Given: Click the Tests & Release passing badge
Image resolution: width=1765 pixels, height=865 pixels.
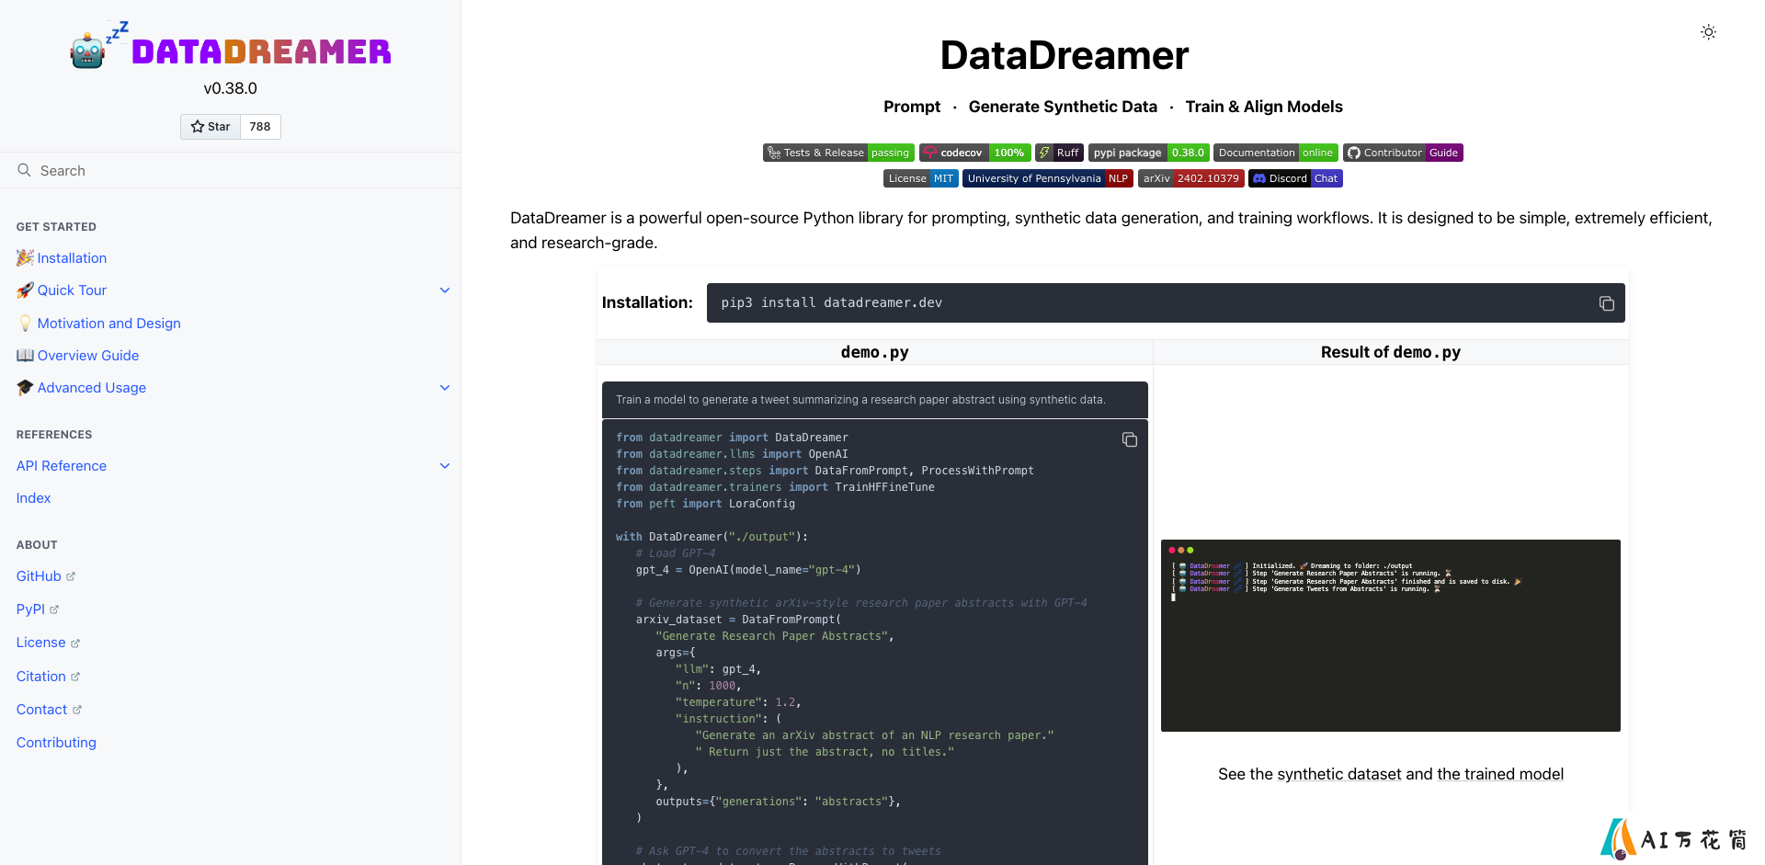Looking at the screenshot, I should 838,153.
